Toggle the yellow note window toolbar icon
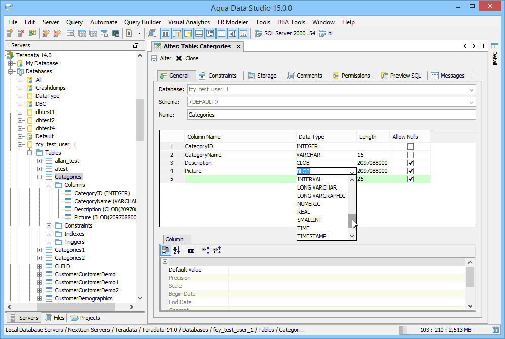 click(188, 33)
